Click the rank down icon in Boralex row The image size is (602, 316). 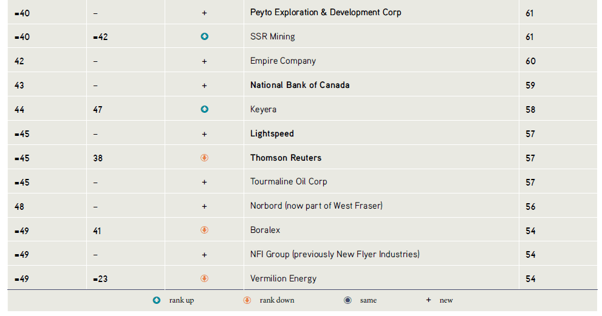tap(205, 230)
